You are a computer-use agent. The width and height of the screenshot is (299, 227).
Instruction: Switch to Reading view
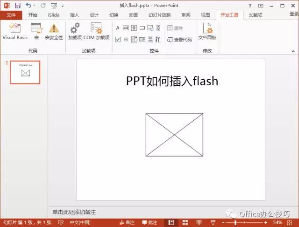(199, 222)
